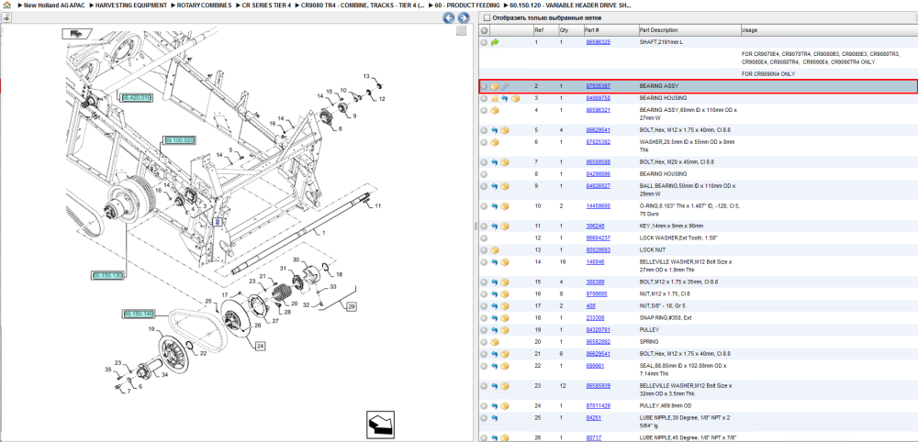
Task: Select the KEY,14mm x 9mm x 90mm description
Action: coord(672,227)
